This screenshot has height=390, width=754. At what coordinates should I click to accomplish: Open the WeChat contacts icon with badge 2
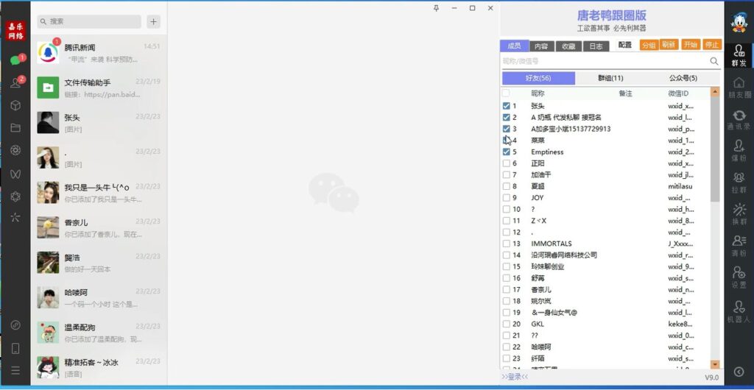coord(15,82)
